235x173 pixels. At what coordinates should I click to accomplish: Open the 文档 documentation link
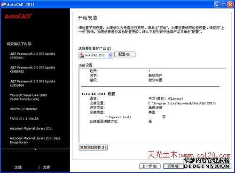tap(18, 167)
